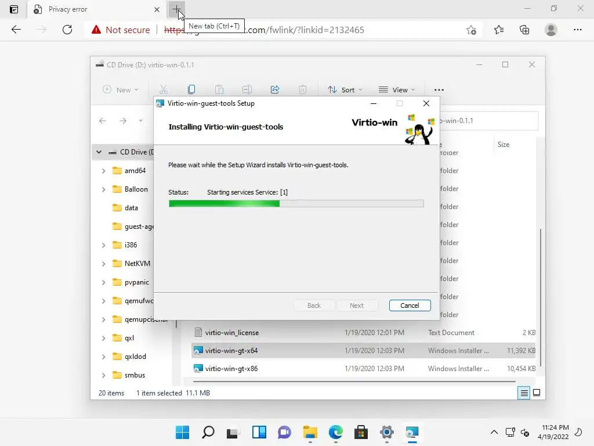Click the Paste icon in File Explorer toolbar
The width and height of the screenshot is (594, 446).
[x=219, y=89]
